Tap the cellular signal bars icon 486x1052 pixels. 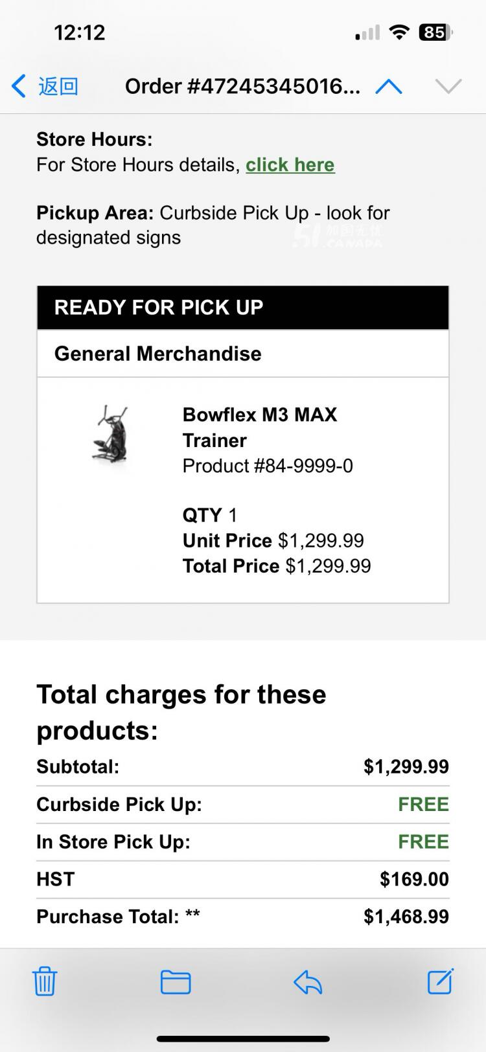[x=367, y=32]
